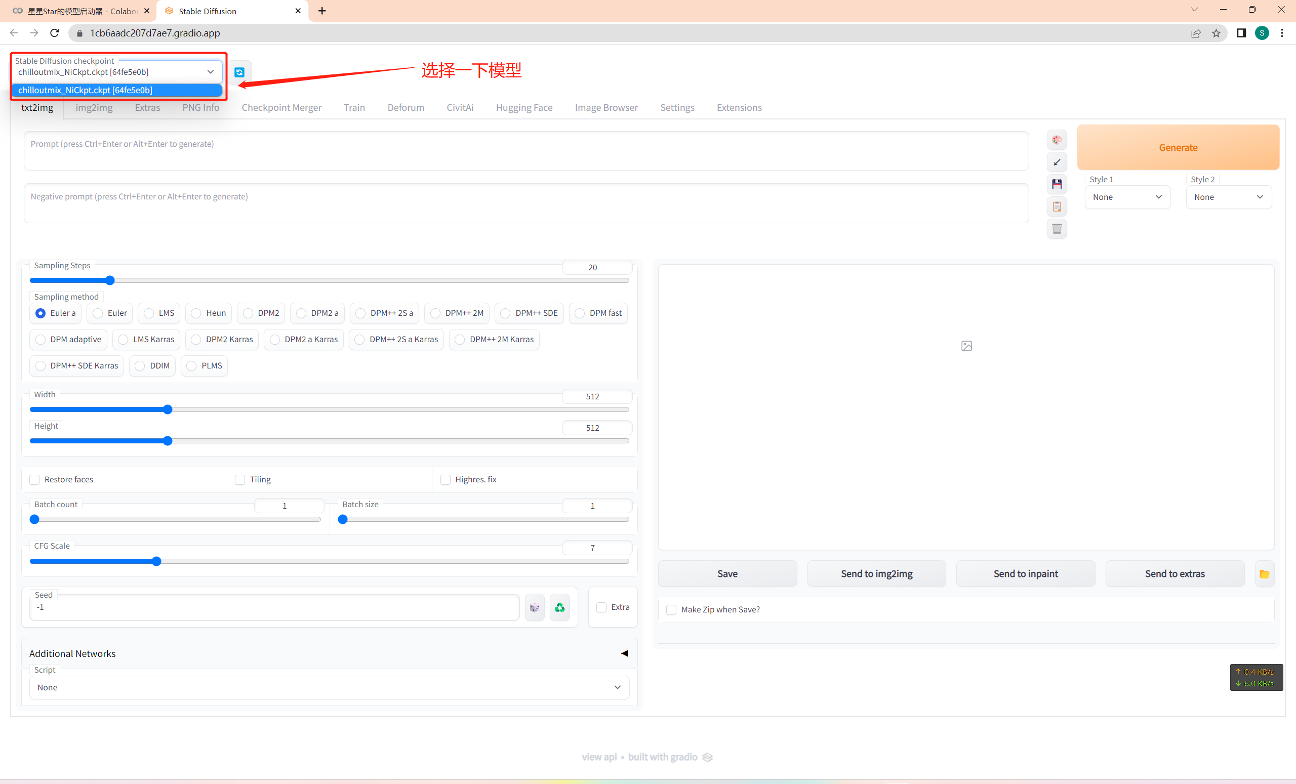
Task: Open the Script dropdown
Action: (329, 687)
